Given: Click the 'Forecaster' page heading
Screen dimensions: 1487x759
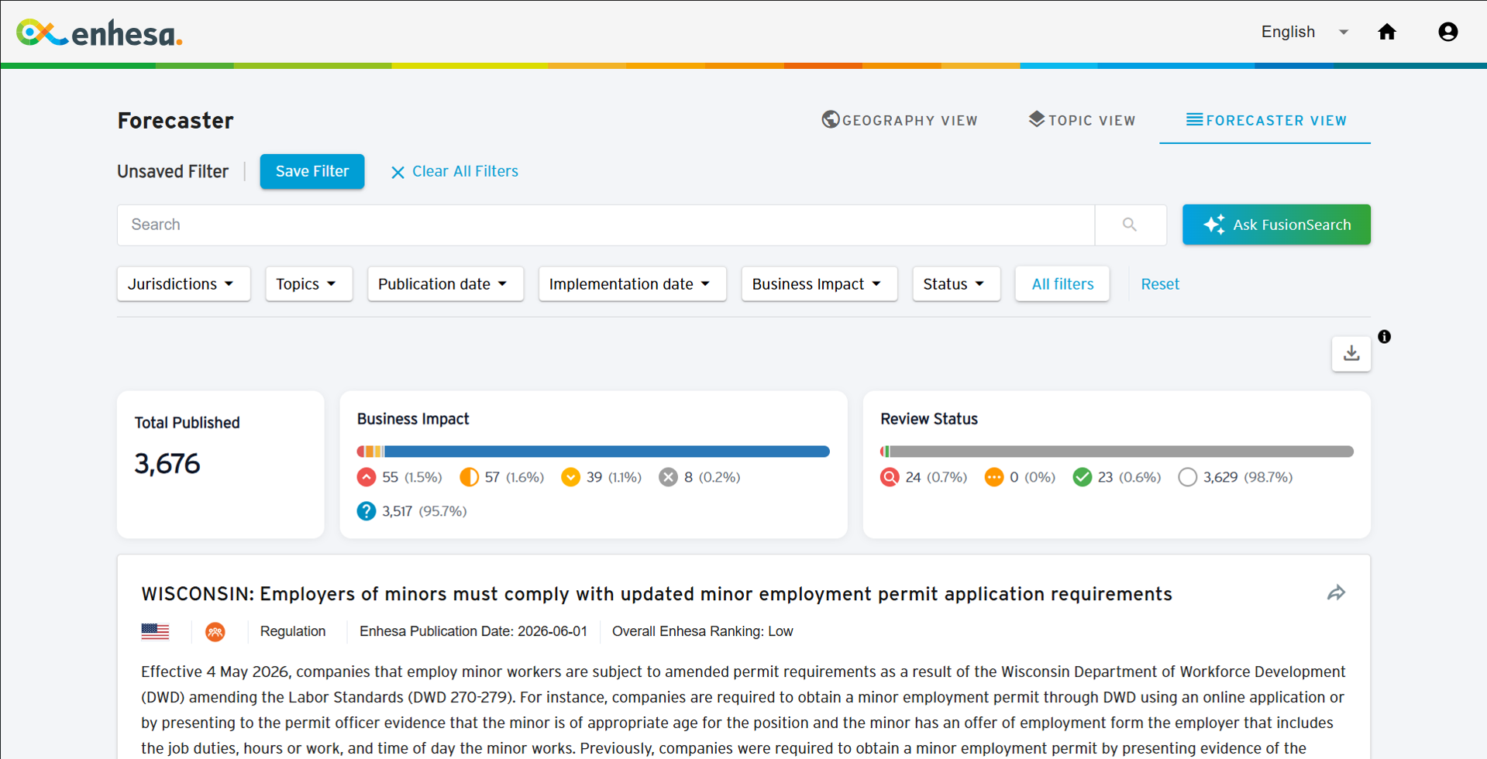Looking at the screenshot, I should tap(175, 121).
